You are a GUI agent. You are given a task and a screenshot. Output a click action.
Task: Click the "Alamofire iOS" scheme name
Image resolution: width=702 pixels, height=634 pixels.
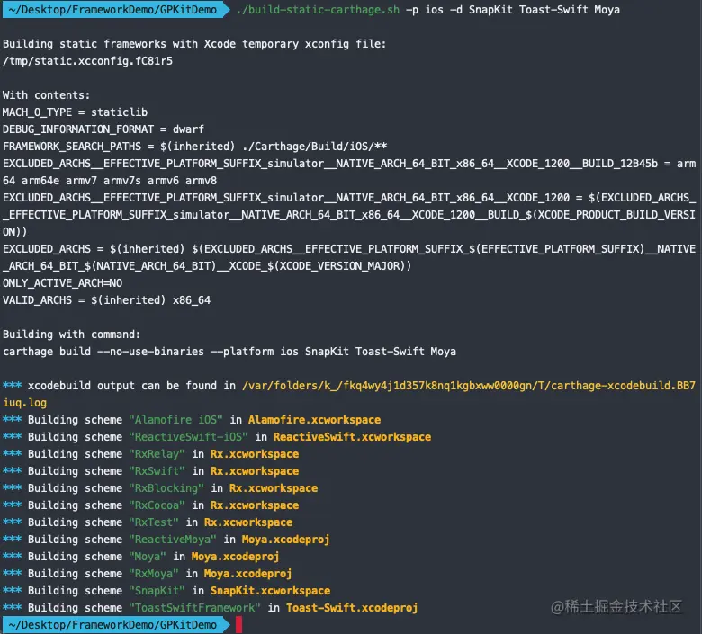coord(175,420)
